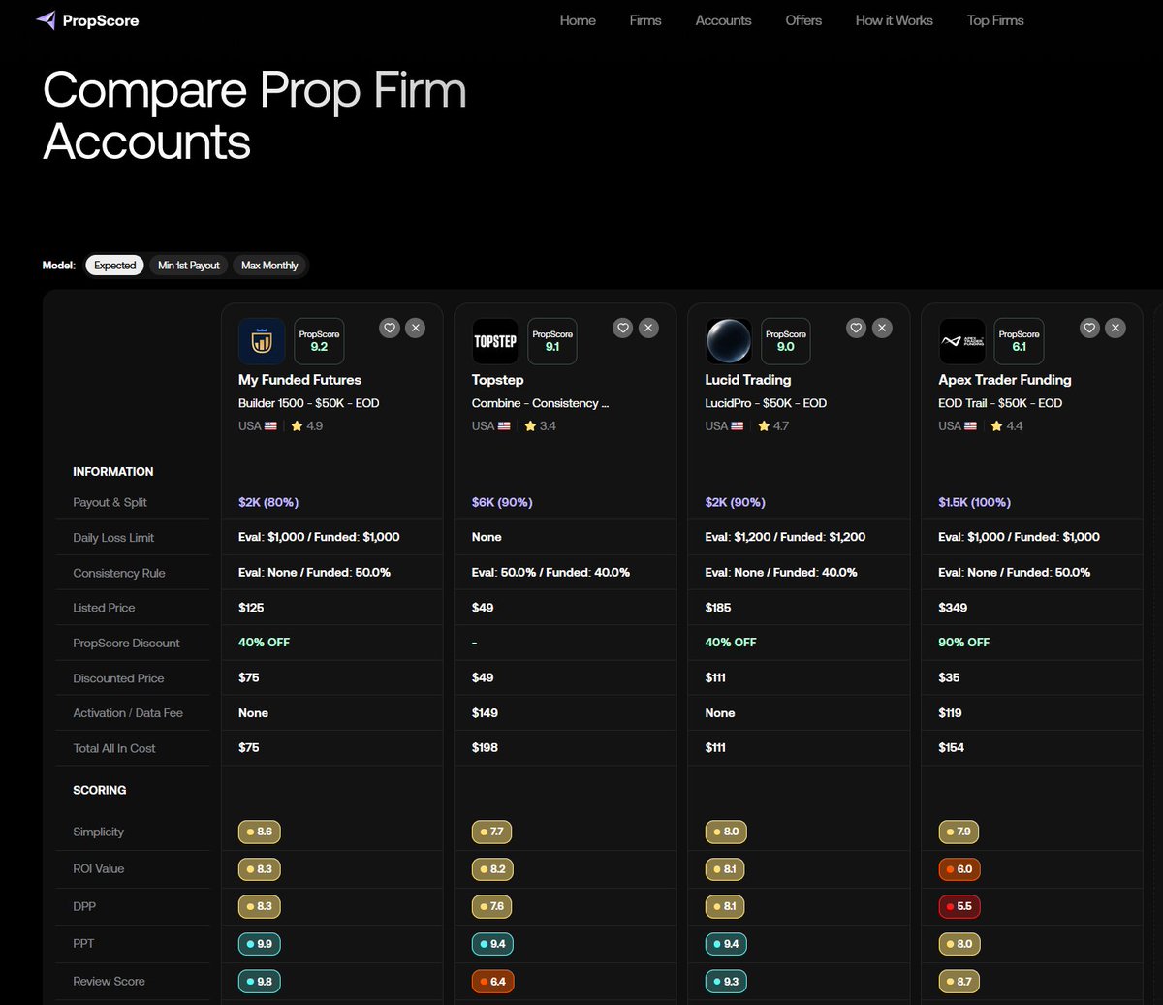Click the PropScore 9.1 badge
This screenshot has width=1163, height=1005.
click(552, 341)
